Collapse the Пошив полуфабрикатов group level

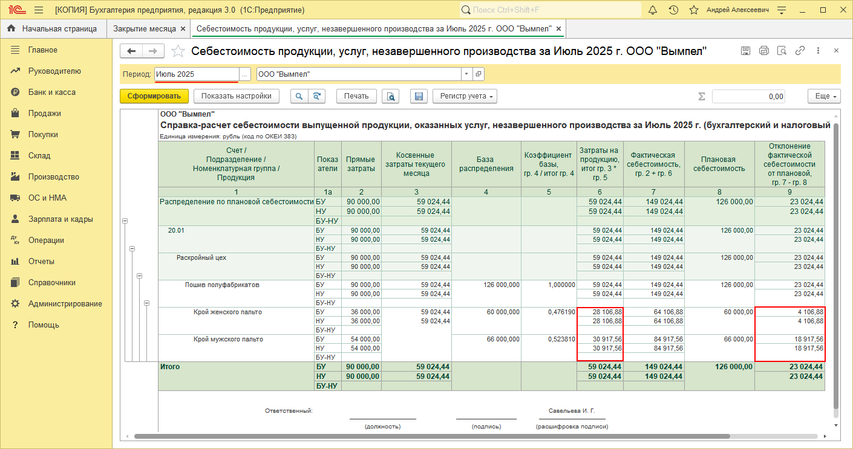point(146,303)
